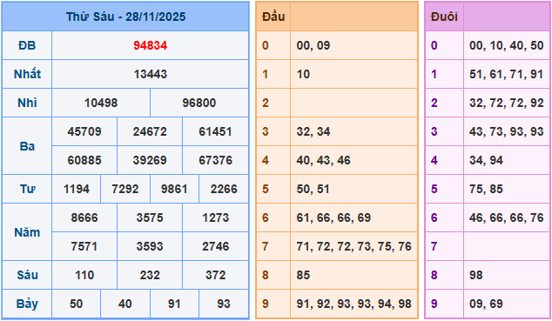This screenshot has width=552, height=321.
Task: Click Đầu row 4 values 40, 43, 46
Action: 324,160
